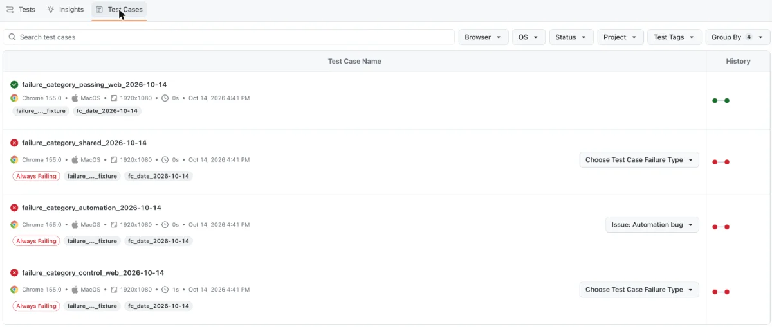This screenshot has height=327, width=772.
Task: Click Apple MacOS icon in shared row
Action: pos(75,160)
